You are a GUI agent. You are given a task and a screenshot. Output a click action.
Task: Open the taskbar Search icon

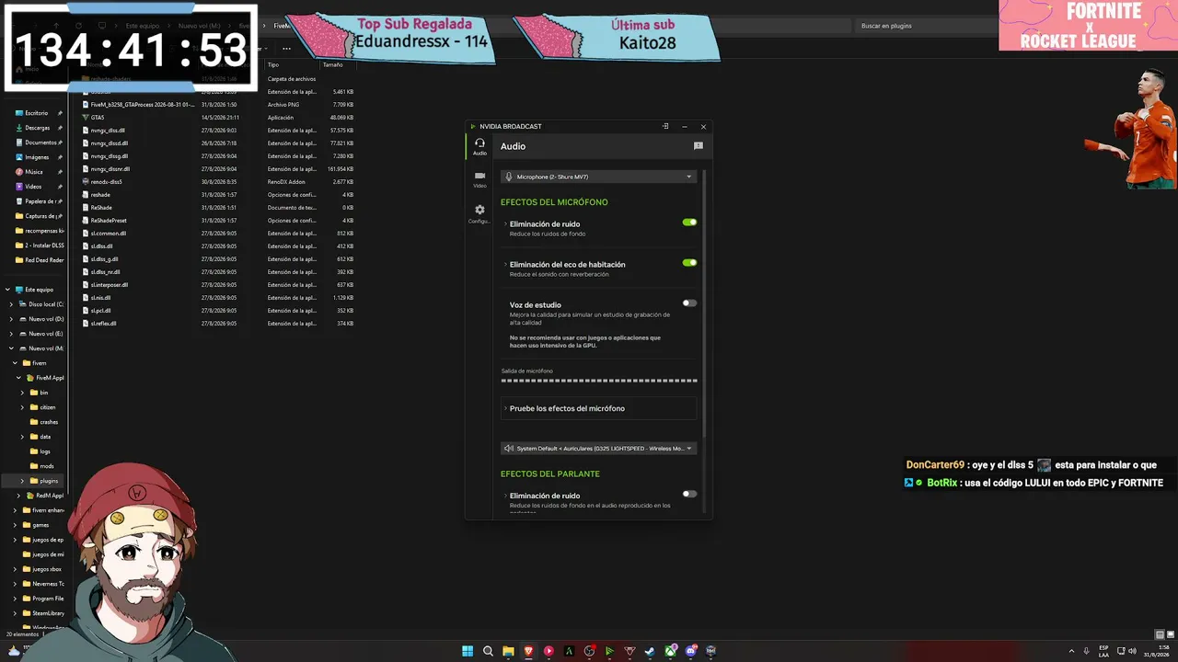click(x=488, y=651)
